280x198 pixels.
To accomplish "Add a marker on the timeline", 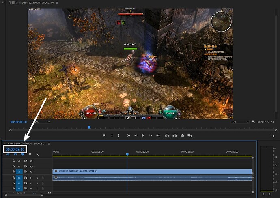I will (30, 154).
